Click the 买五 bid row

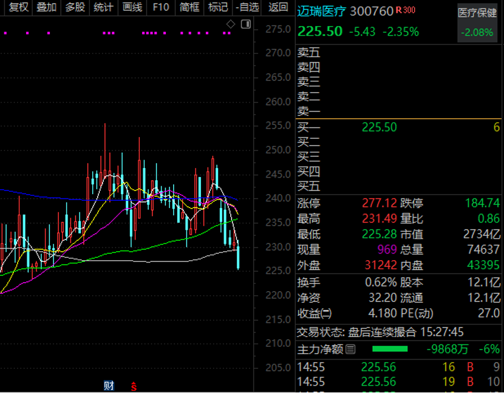point(398,186)
